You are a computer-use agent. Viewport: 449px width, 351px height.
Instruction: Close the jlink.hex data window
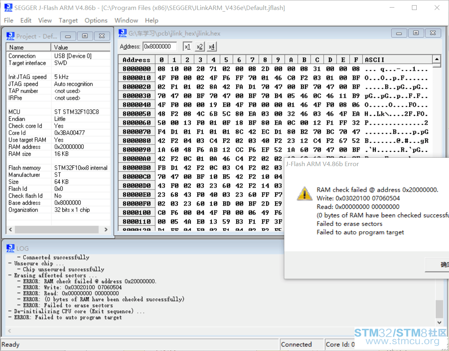[x=433, y=33]
